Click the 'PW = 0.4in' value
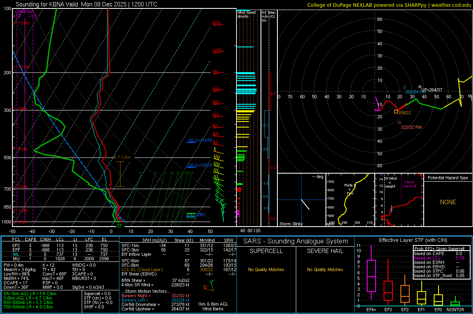 tap(14, 265)
